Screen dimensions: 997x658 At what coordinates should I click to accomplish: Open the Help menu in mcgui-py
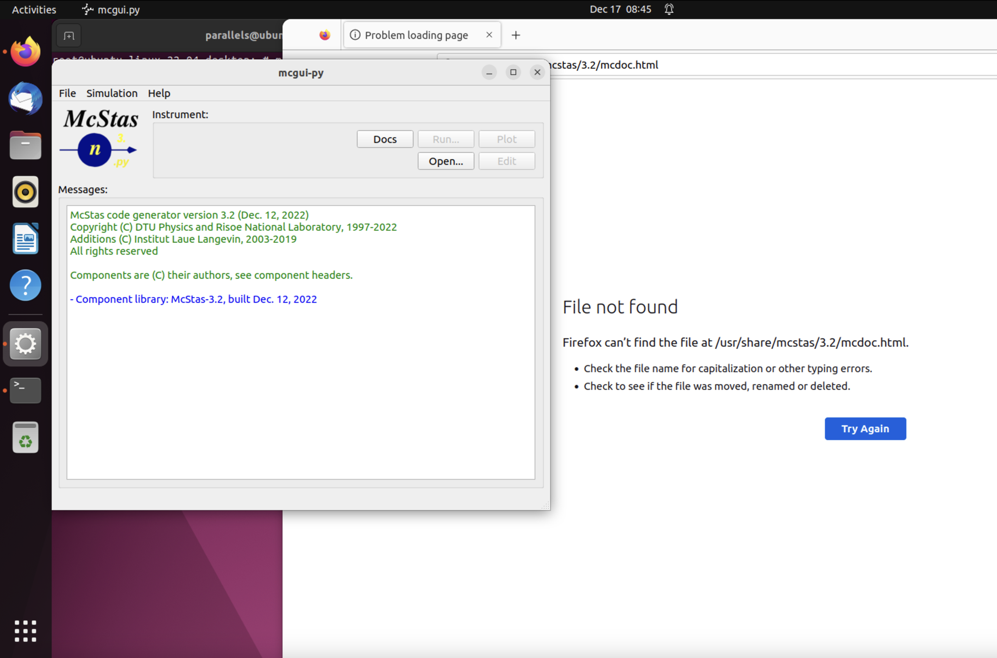coord(159,93)
